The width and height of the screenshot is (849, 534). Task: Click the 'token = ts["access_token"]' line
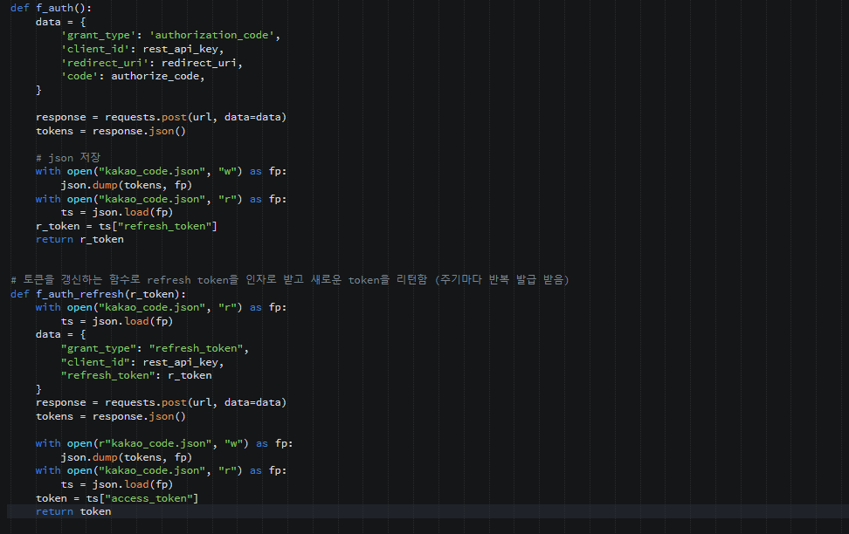pyautogui.click(x=117, y=498)
